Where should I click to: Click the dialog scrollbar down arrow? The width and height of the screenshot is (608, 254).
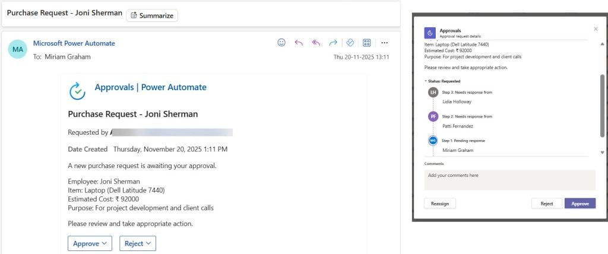pyautogui.click(x=602, y=153)
